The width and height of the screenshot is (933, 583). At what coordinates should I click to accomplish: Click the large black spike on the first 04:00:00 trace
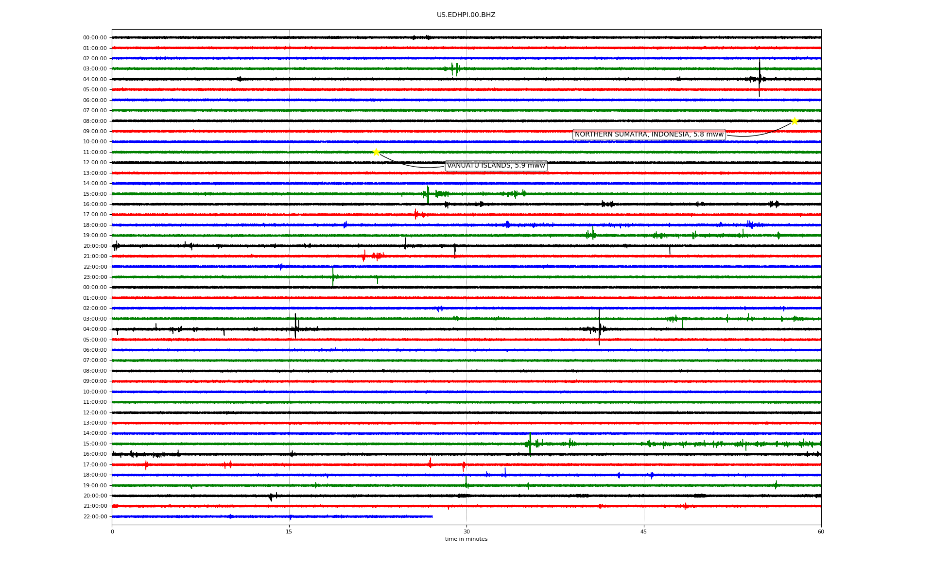[x=760, y=78]
